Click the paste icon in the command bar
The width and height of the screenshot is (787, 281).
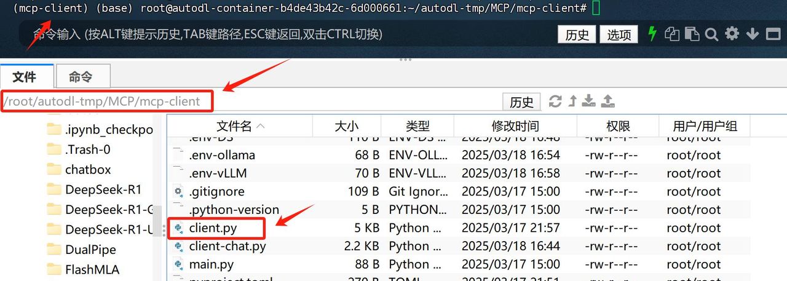(692, 34)
